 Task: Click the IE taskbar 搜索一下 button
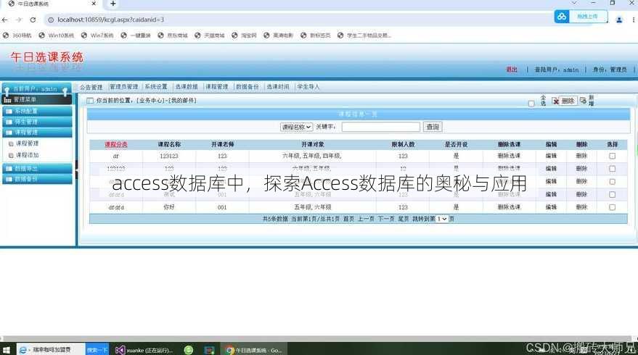click(x=97, y=350)
